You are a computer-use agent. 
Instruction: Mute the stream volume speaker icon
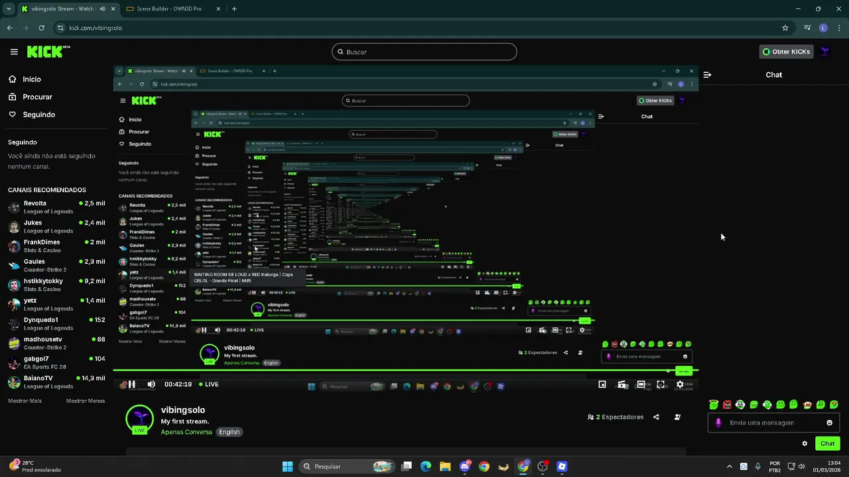point(151,384)
